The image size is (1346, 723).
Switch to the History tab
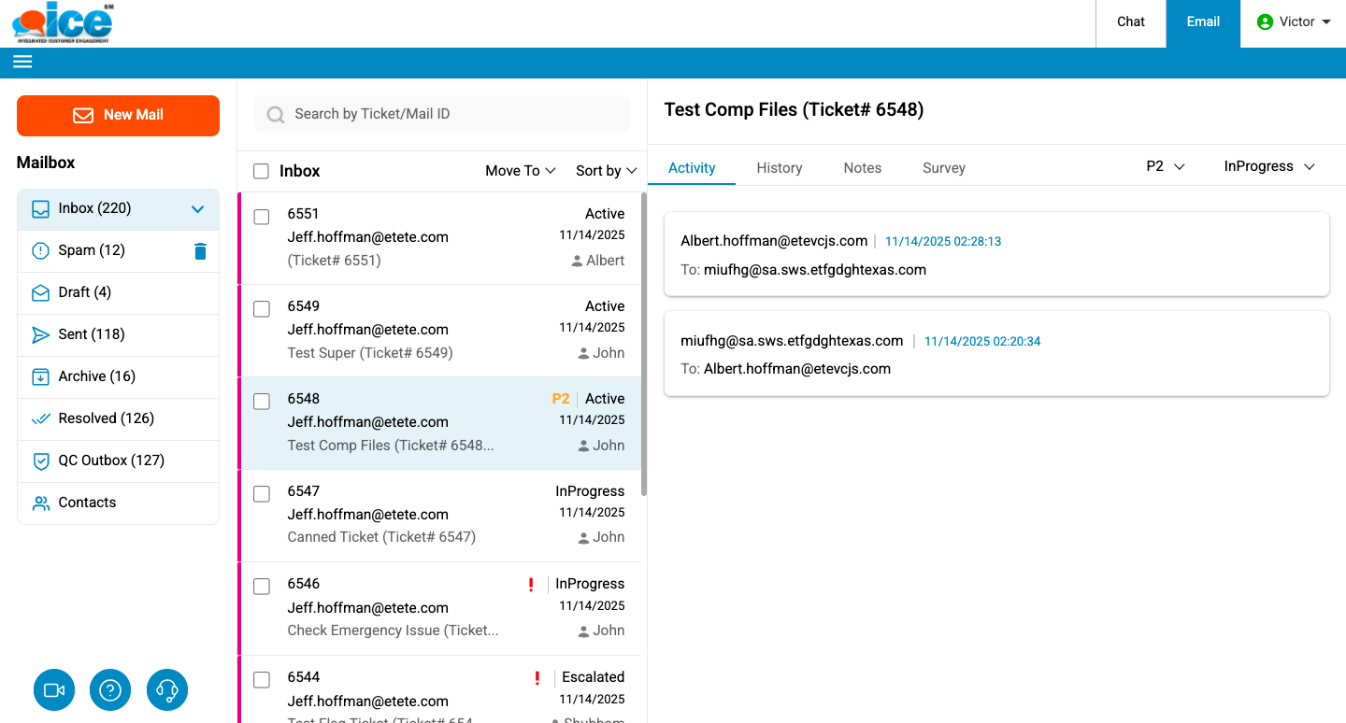pyautogui.click(x=779, y=168)
